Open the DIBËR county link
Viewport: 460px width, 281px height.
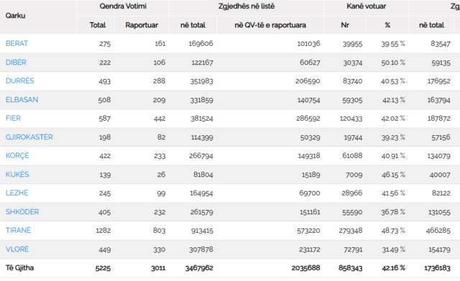point(16,63)
